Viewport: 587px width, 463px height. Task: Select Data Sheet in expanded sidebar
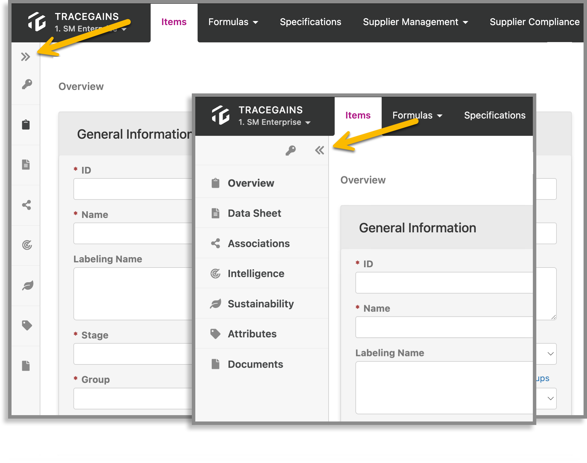tap(262, 213)
